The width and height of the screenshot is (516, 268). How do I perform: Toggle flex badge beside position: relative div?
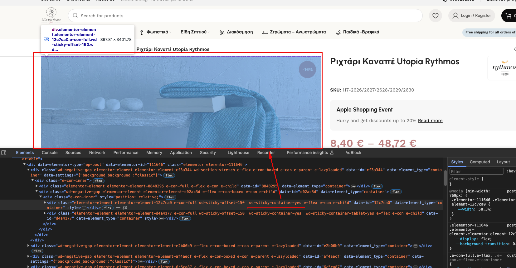[171, 197]
